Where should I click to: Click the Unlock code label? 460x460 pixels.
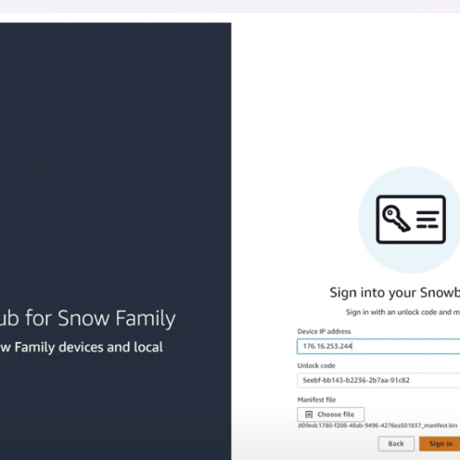tap(316, 366)
